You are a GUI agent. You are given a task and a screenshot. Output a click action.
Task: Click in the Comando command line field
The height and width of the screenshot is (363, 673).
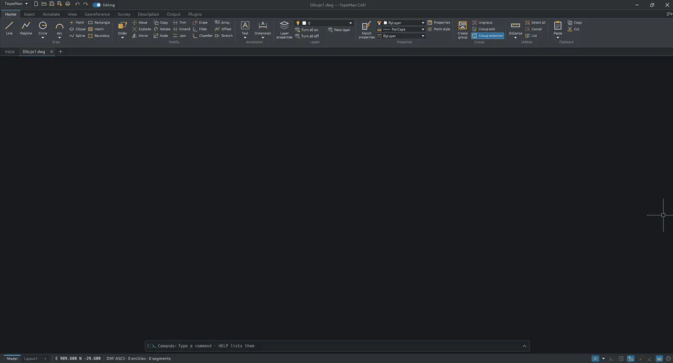click(336, 346)
